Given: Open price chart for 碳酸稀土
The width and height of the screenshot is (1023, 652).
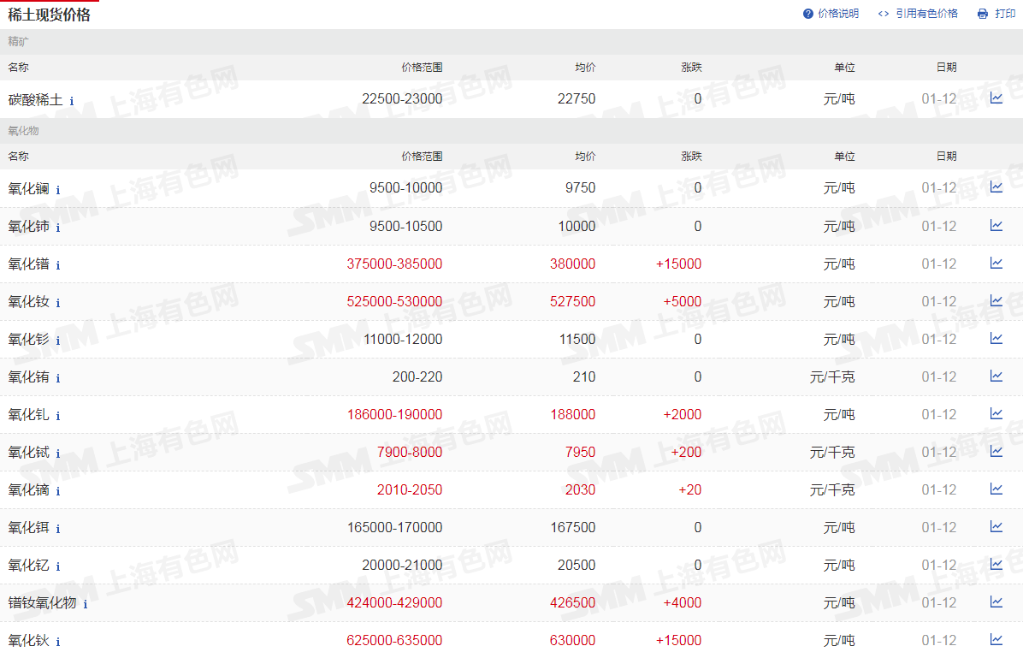Looking at the screenshot, I should pyautogui.click(x=996, y=98).
